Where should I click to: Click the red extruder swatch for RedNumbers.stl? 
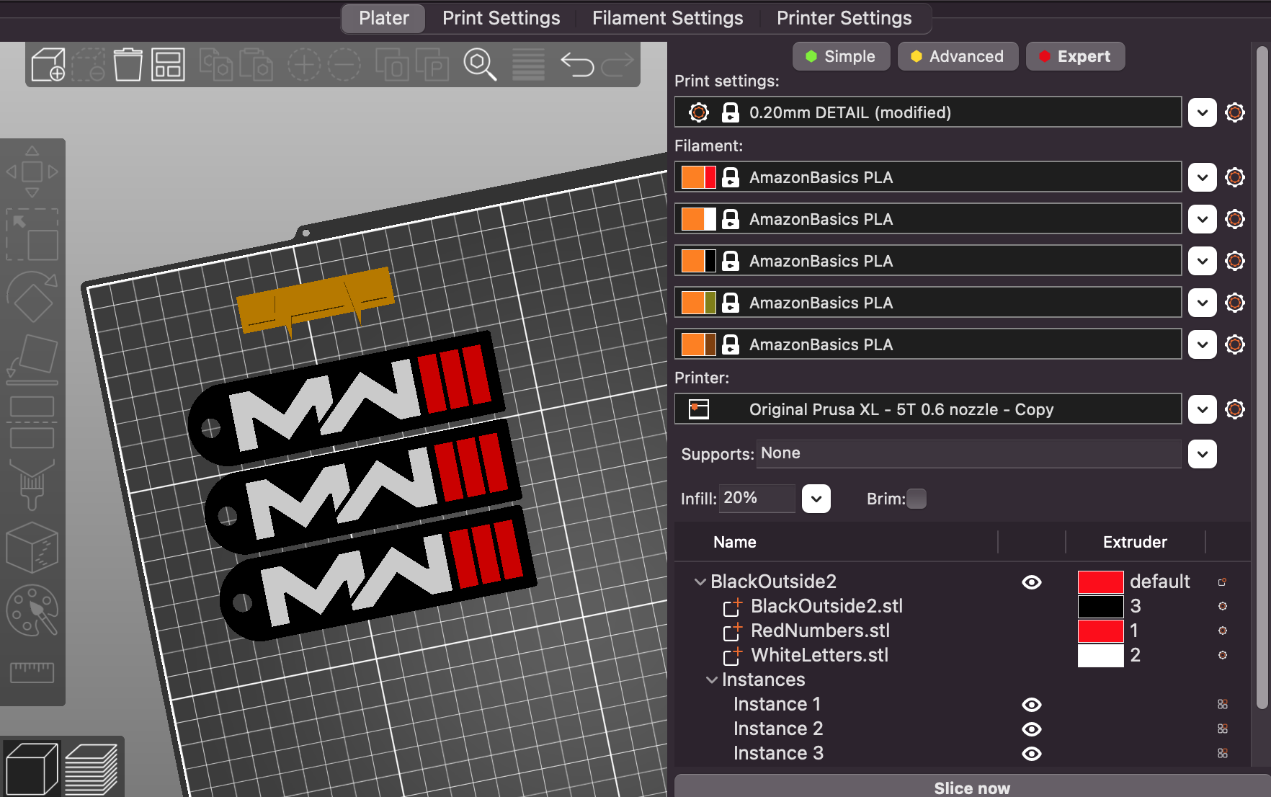(1100, 631)
